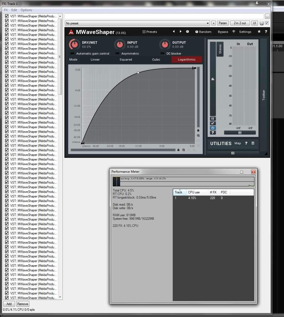Go to the previous preset arrow

point(174,32)
